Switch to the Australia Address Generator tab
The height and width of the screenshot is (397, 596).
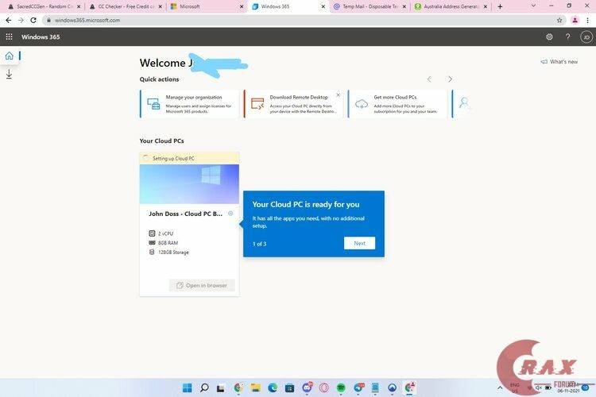pos(451,6)
